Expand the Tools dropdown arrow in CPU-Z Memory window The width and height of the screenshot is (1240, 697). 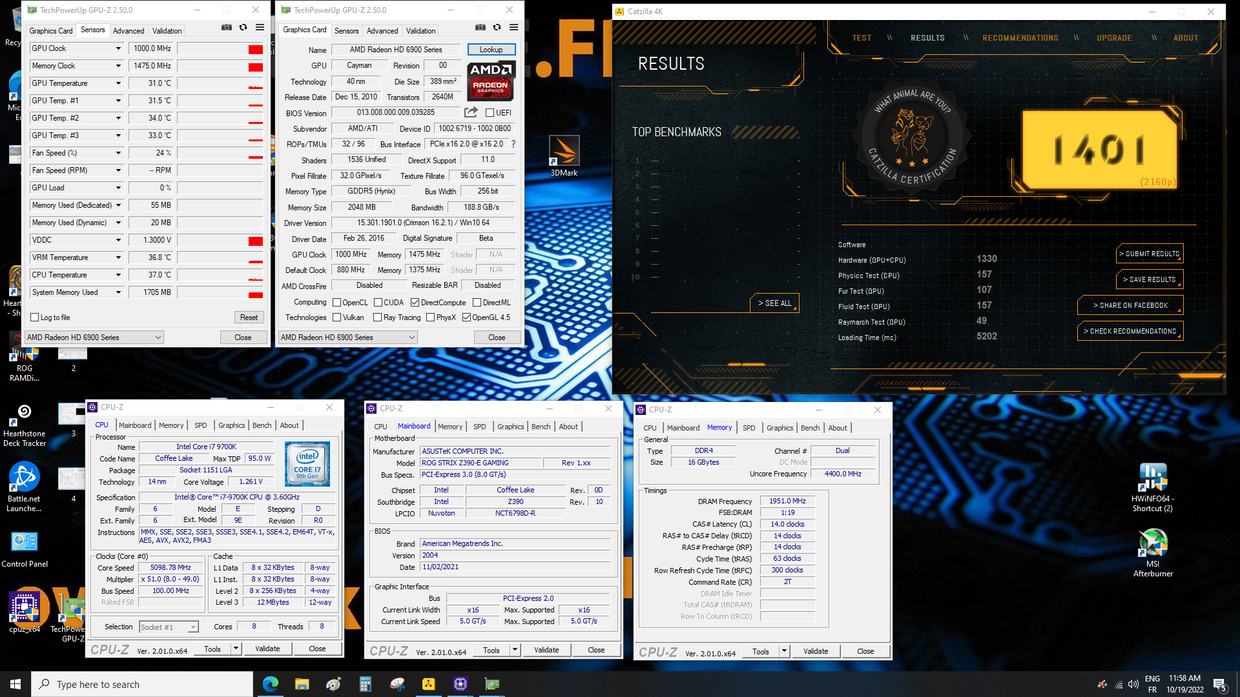tap(784, 652)
